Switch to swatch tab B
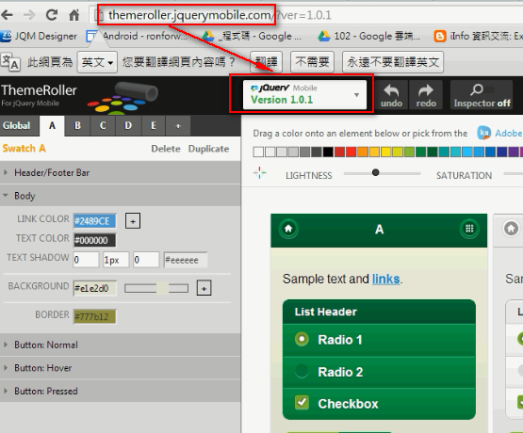 tap(77, 125)
